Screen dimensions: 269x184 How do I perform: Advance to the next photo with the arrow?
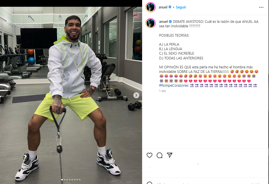[x=136, y=95]
